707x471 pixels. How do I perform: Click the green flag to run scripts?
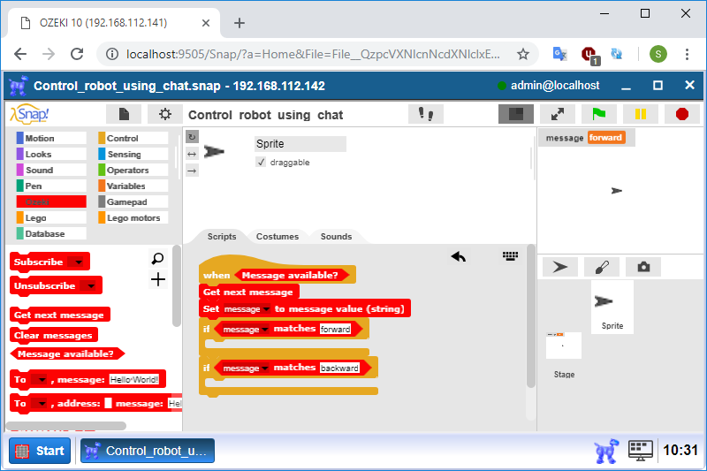[599, 114]
